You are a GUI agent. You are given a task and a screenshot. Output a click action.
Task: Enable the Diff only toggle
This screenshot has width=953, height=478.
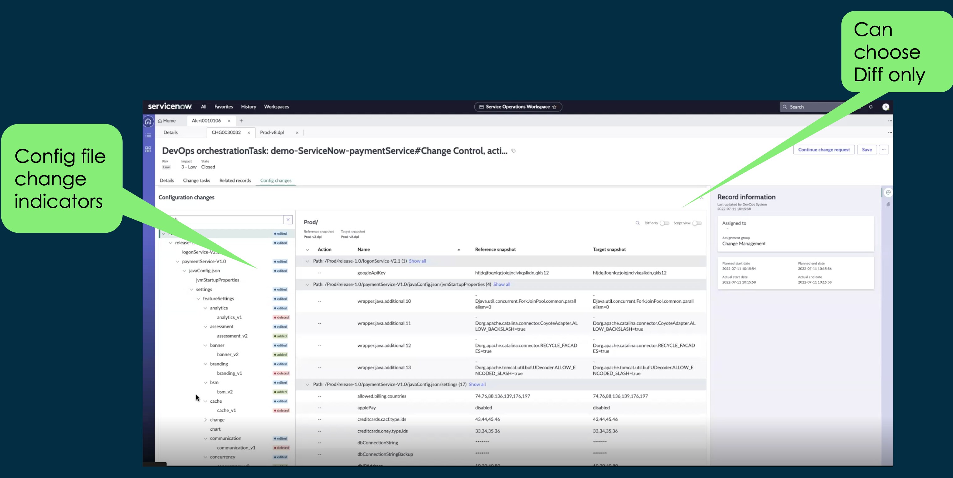pos(665,223)
